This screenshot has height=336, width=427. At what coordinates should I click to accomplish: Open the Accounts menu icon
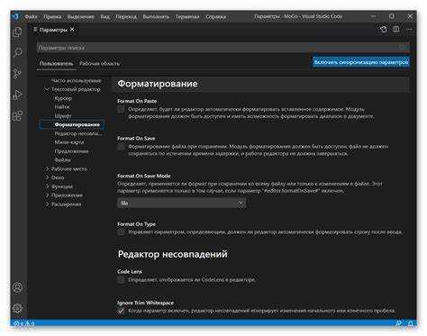coord(17,287)
